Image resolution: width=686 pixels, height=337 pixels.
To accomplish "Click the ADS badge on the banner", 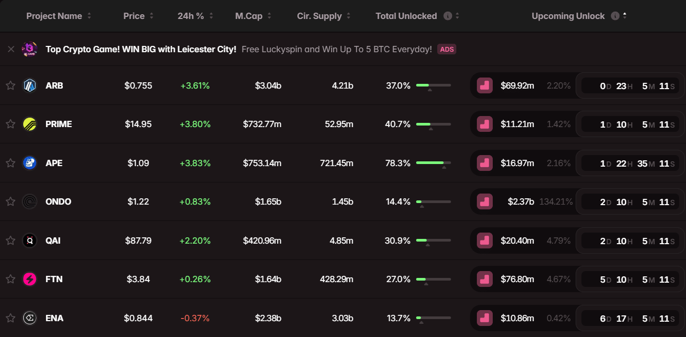I will point(447,49).
